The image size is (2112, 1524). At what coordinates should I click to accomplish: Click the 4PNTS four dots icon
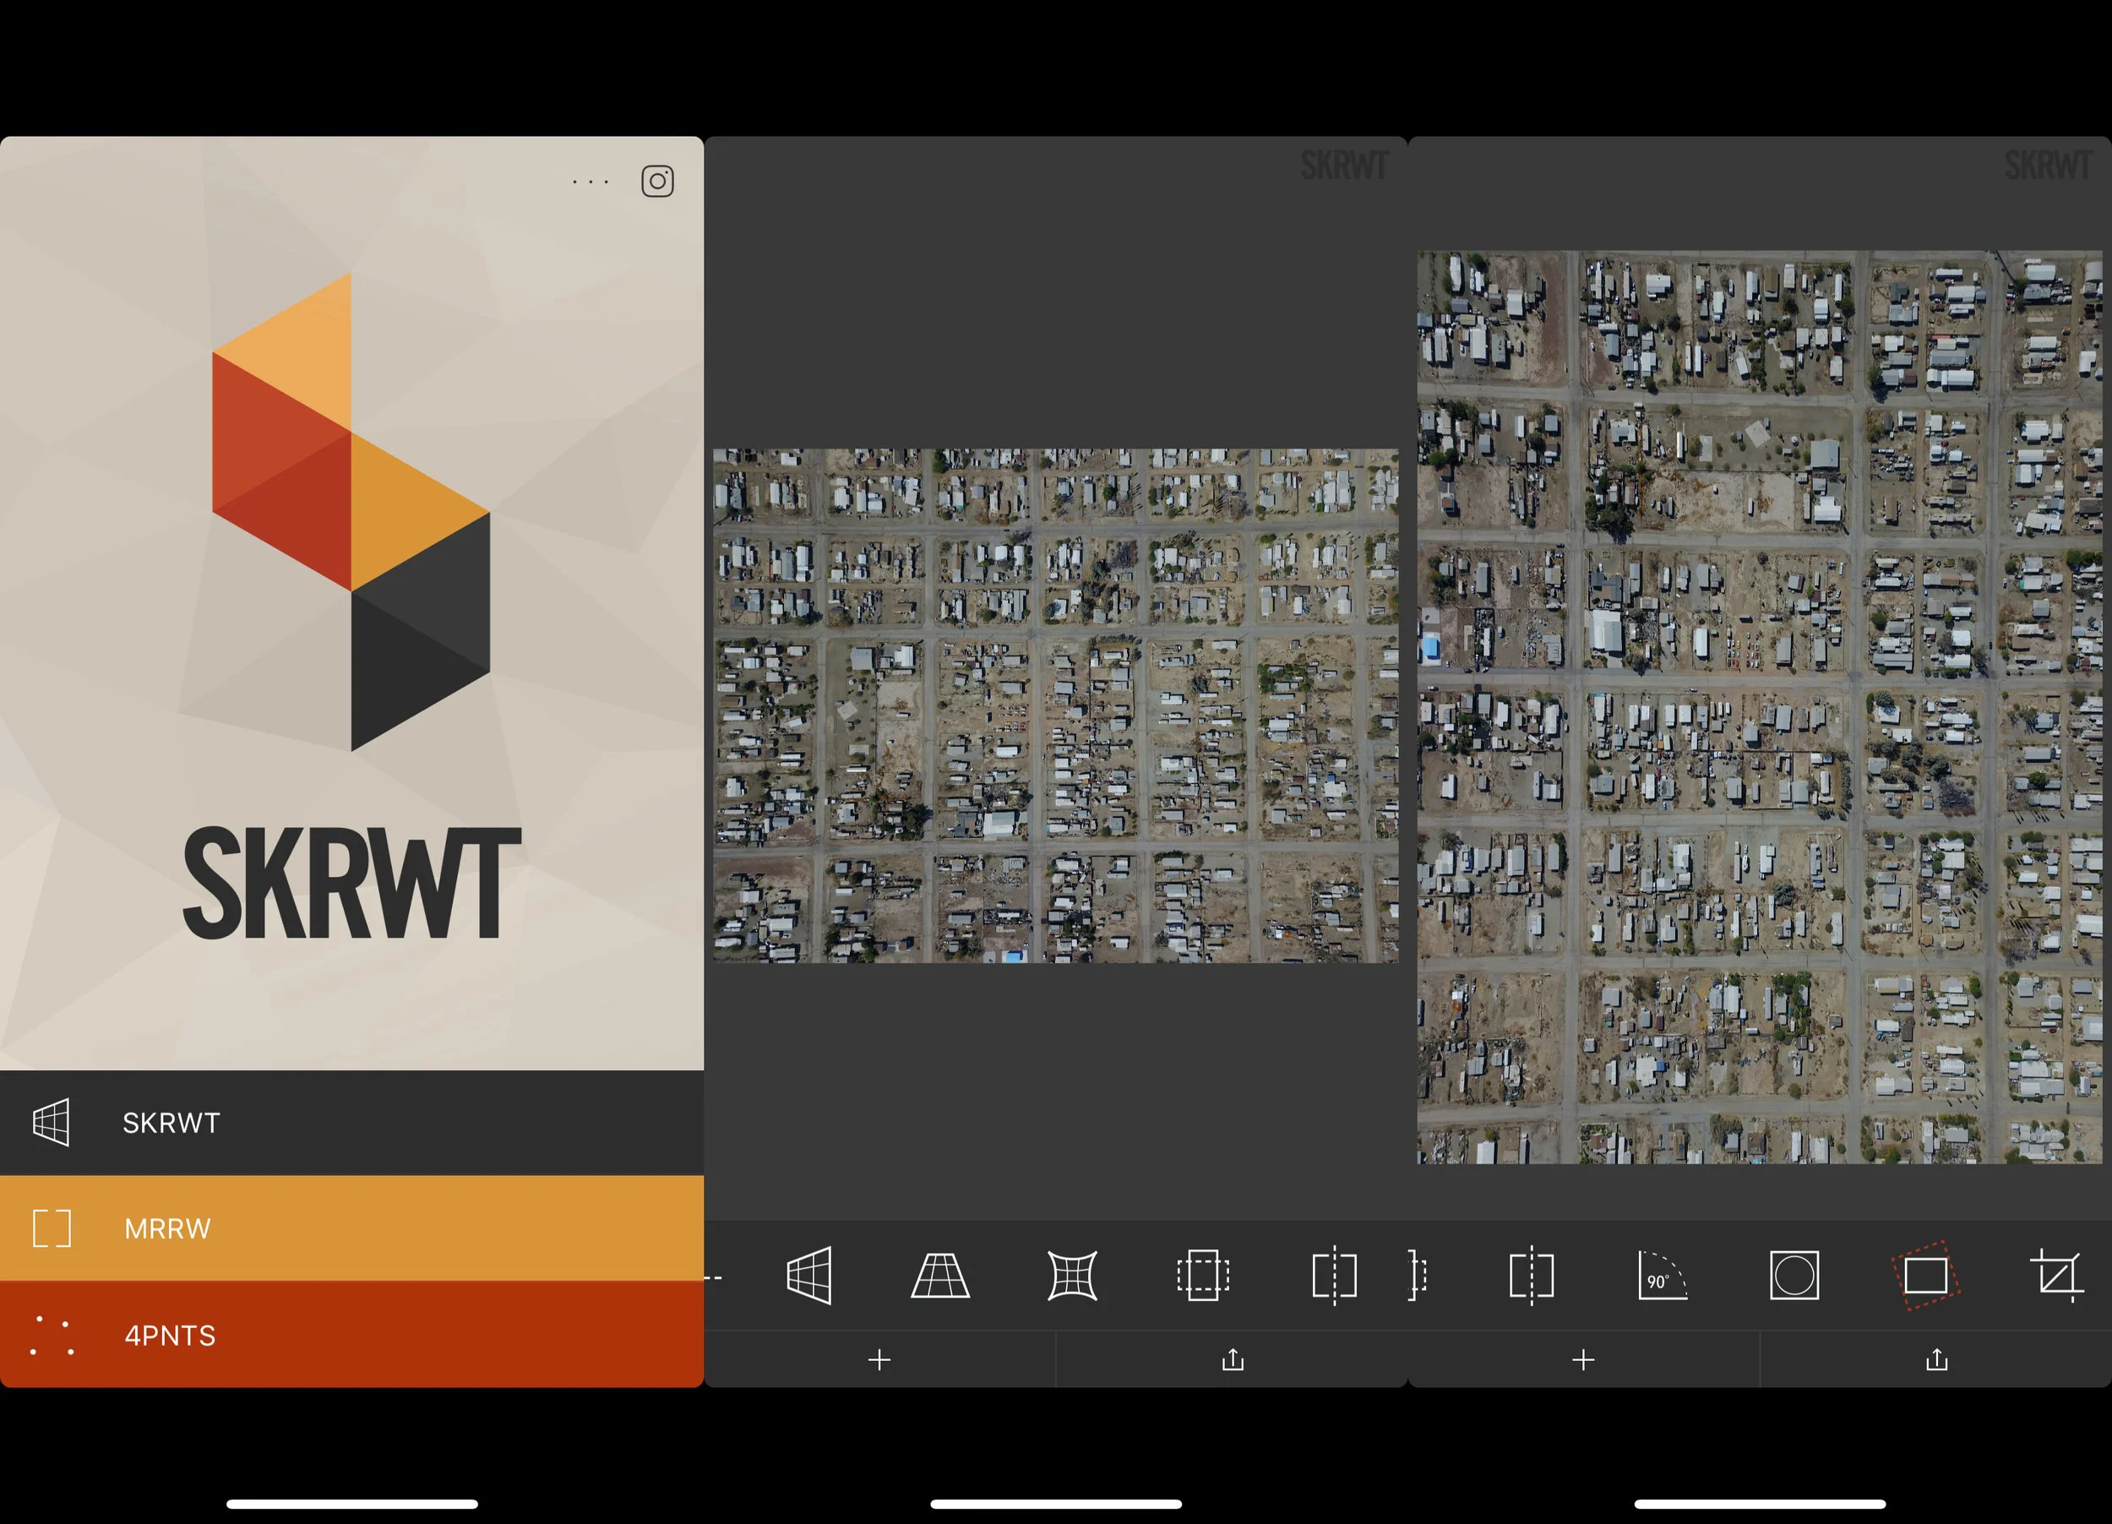click(x=52, y=1335)
